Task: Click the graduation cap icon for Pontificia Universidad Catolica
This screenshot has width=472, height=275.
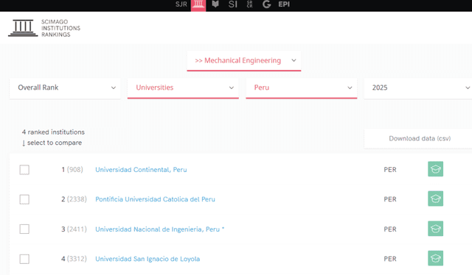Action: tap(435, 199)
